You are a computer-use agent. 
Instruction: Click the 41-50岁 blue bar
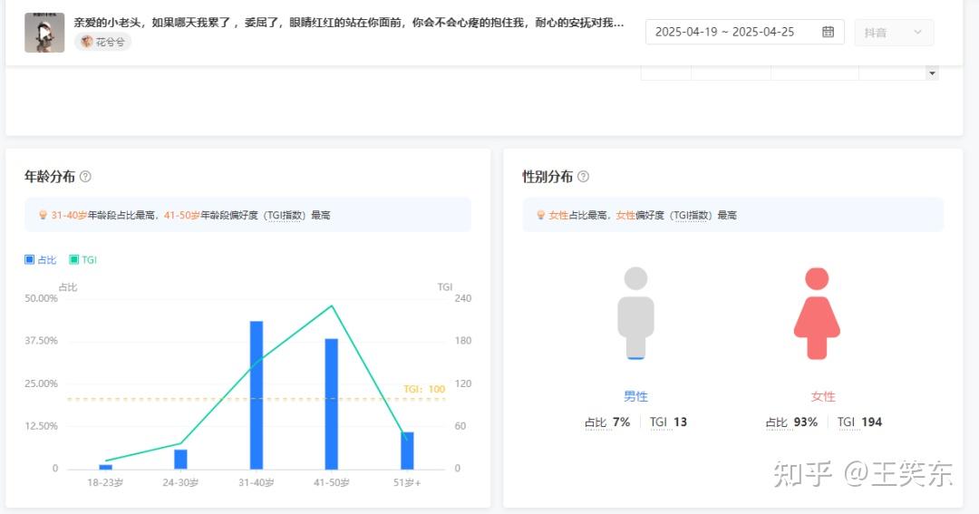[x=332, y=403]
